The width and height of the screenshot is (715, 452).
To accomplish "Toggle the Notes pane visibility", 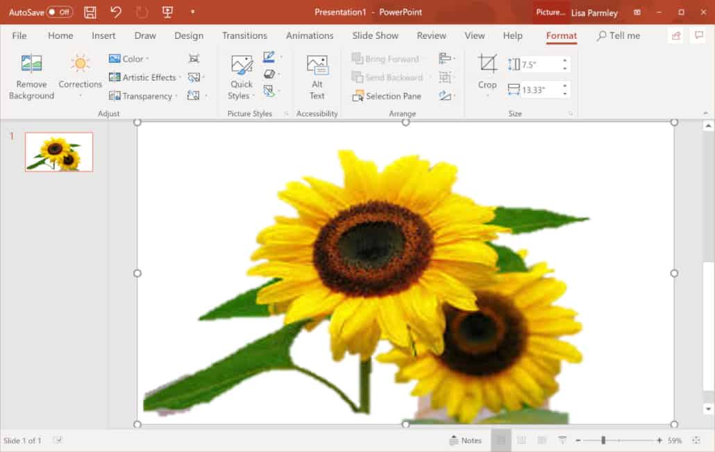I will point(467,440).
